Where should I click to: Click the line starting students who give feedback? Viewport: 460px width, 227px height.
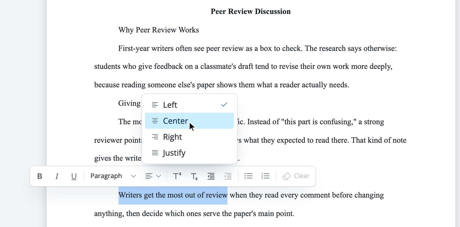[x=243, y=67]
